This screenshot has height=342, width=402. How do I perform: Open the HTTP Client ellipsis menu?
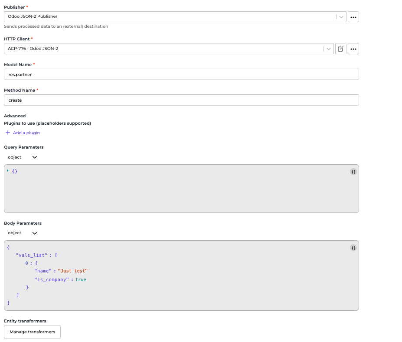(x=353, y=49)
